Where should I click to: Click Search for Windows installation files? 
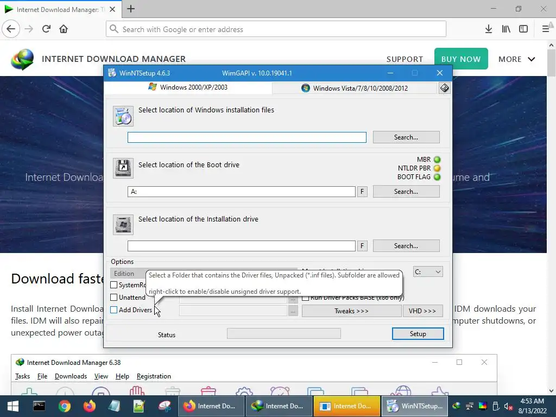[406, 137]
